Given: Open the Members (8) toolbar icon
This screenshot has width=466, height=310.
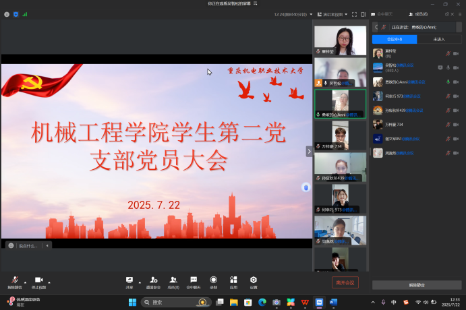Looking at the screenshot, I should [x=173, y=282].
